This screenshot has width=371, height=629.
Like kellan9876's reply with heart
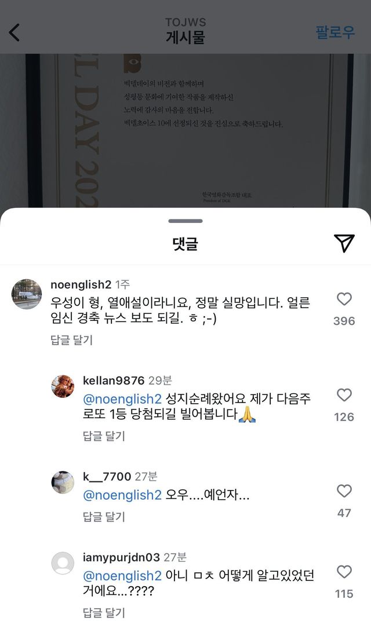[344, 395]
